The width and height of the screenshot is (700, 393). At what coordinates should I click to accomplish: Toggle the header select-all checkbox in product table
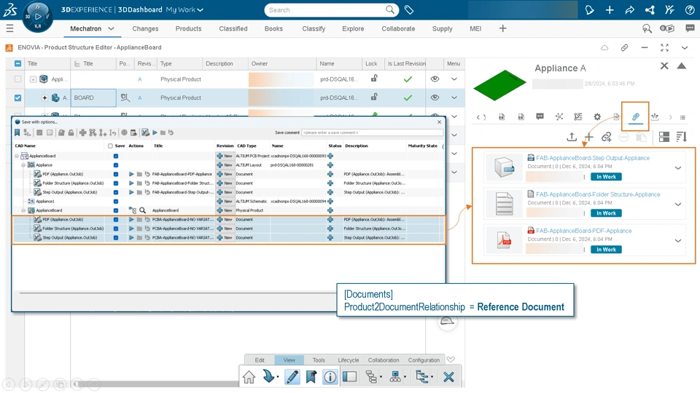pyautogui.click(x=17, y=64)
